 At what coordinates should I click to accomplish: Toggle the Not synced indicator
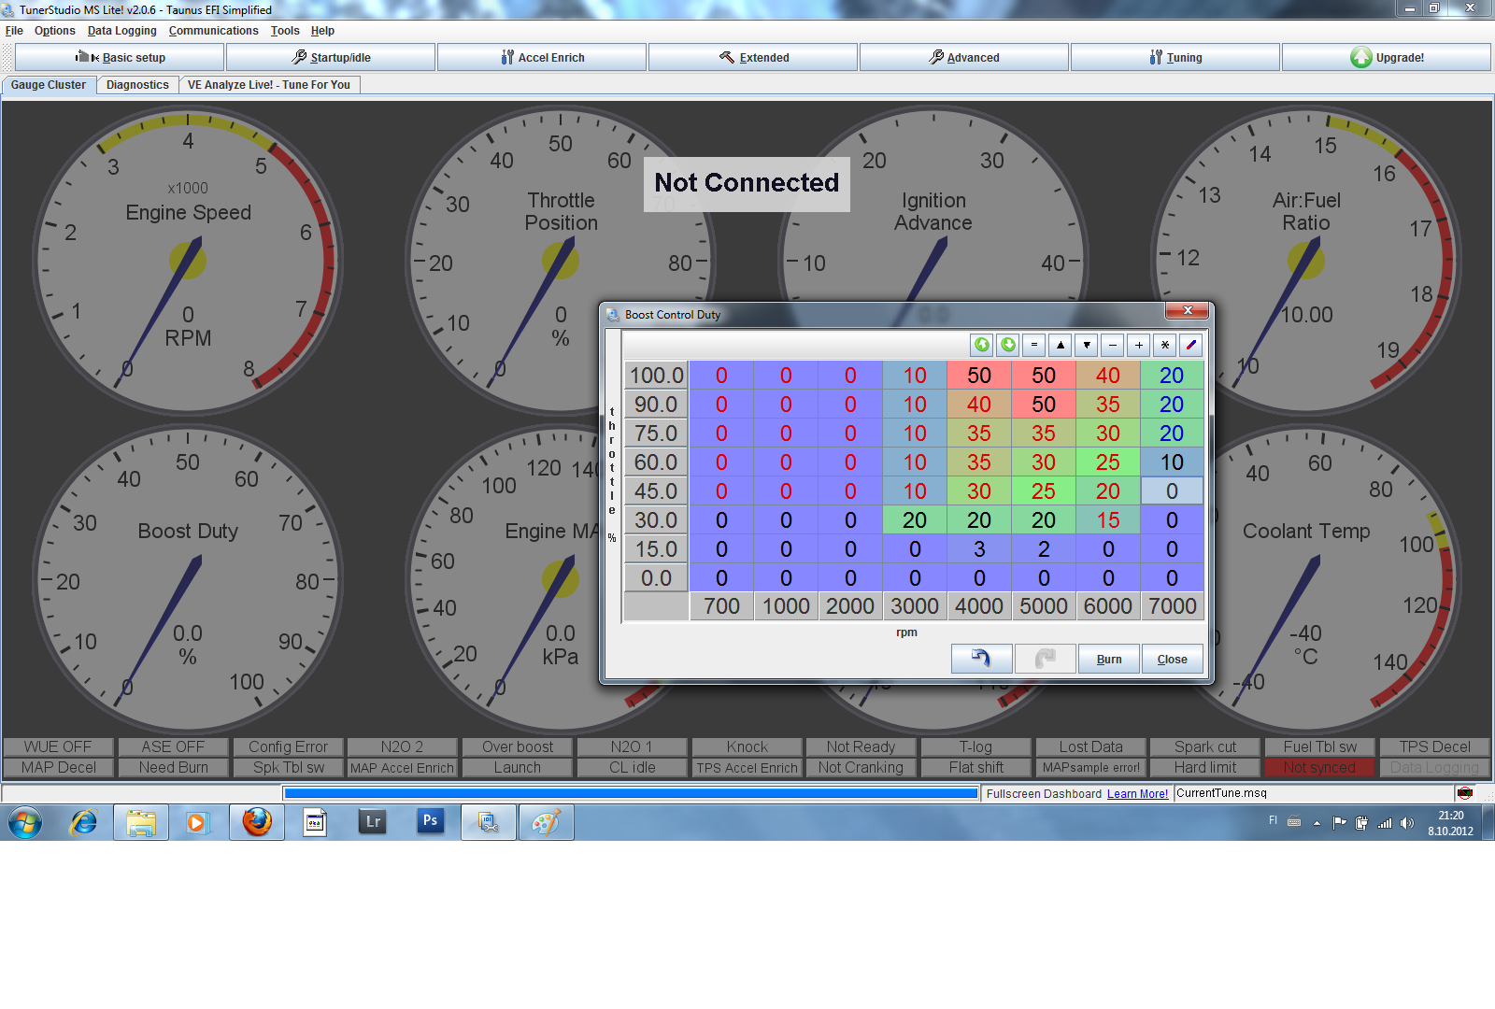tap(1318, 768)
